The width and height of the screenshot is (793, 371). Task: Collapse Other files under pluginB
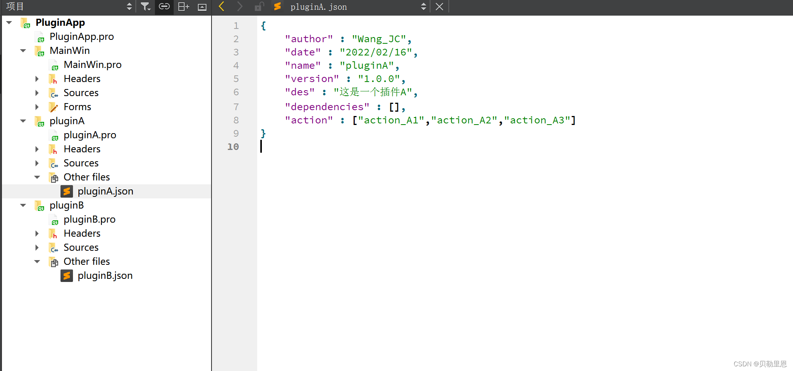coord(37,262)
